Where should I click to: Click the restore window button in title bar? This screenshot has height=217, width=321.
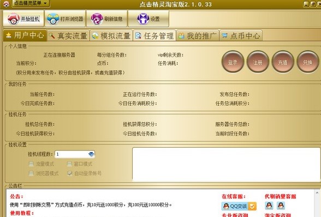click(313, 4)
